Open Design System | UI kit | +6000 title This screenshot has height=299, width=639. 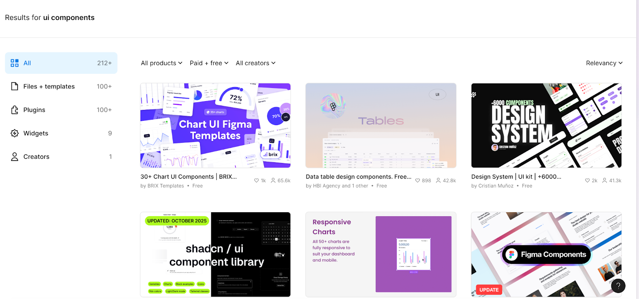pos(516,177)
